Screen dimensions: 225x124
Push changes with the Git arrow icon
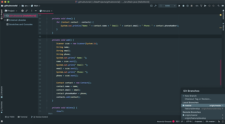tap(205, 6)
